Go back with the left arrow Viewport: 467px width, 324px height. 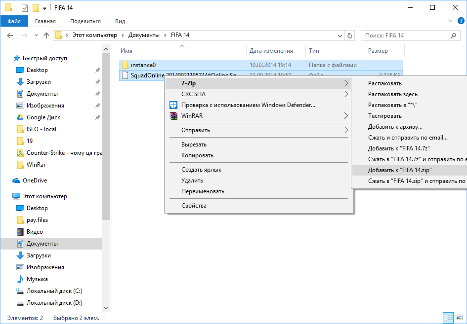coord(10,36)
